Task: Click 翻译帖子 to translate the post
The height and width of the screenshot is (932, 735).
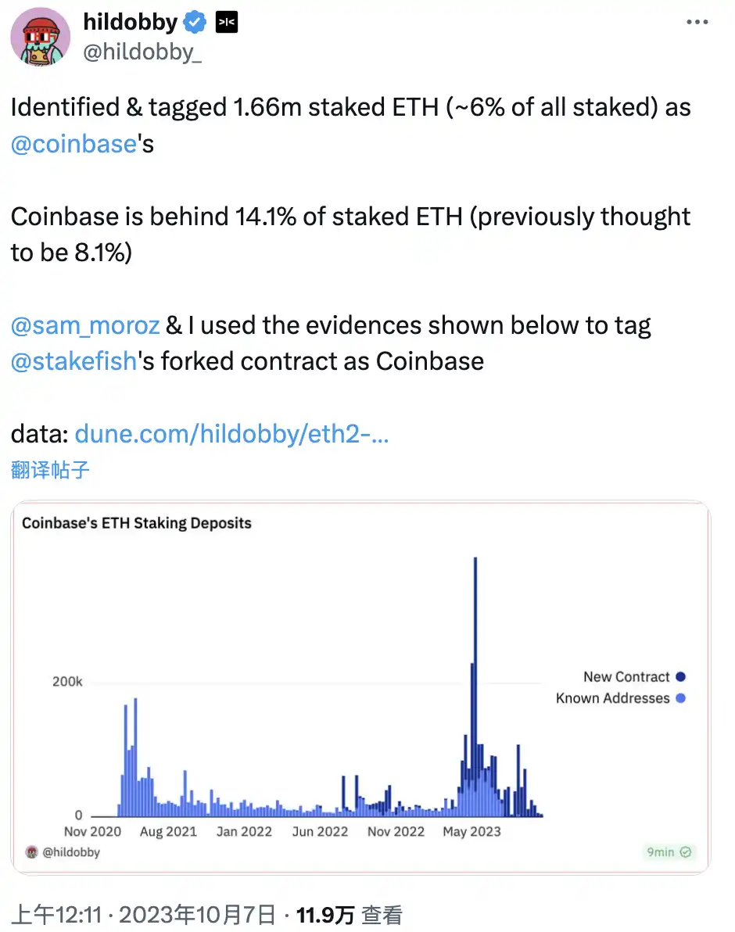Action: point(50,469)
